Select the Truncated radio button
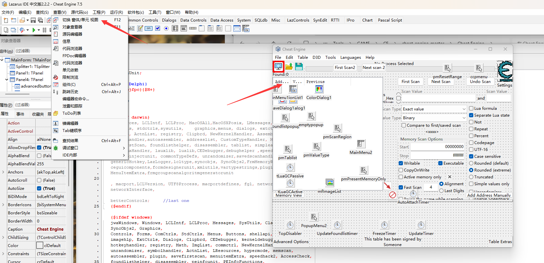Screen dimensions: 544x263 click(471, 177)
